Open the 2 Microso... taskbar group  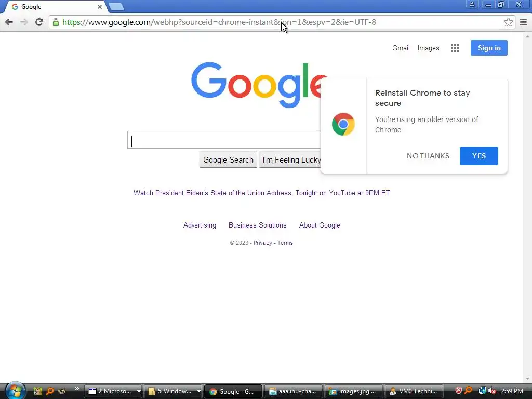click(x=111, y=391)
